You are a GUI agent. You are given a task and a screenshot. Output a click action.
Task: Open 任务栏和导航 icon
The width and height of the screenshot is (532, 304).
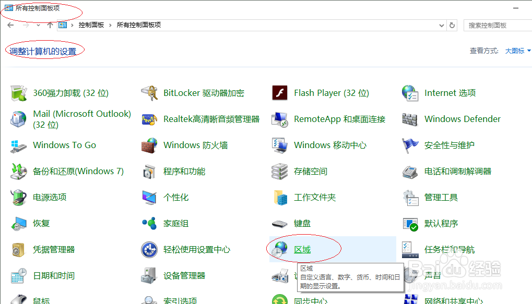click(410, 249)
